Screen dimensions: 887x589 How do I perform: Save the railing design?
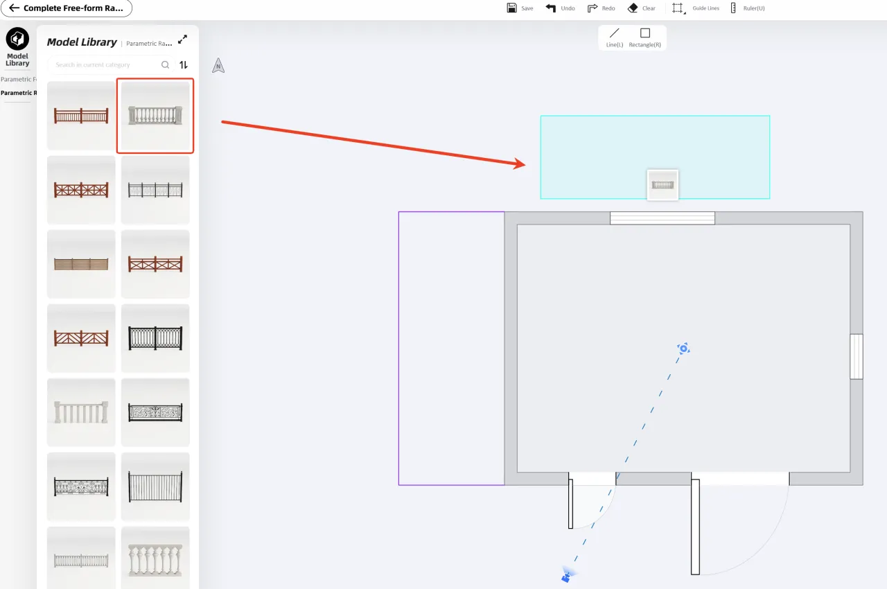pos(520,8)
